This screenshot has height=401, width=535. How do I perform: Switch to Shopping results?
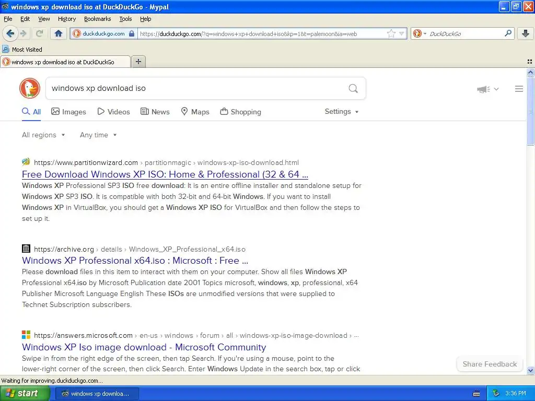240,112
